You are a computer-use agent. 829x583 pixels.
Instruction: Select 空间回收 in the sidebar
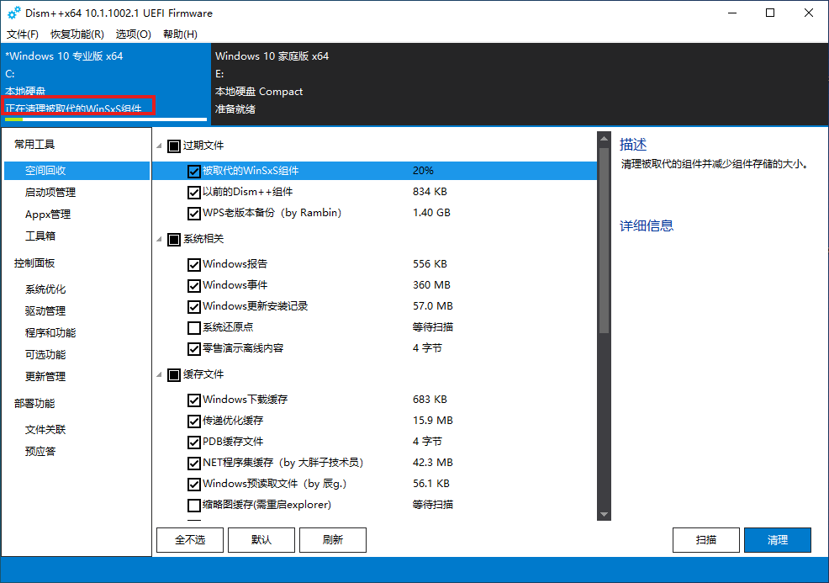point(77,170)
